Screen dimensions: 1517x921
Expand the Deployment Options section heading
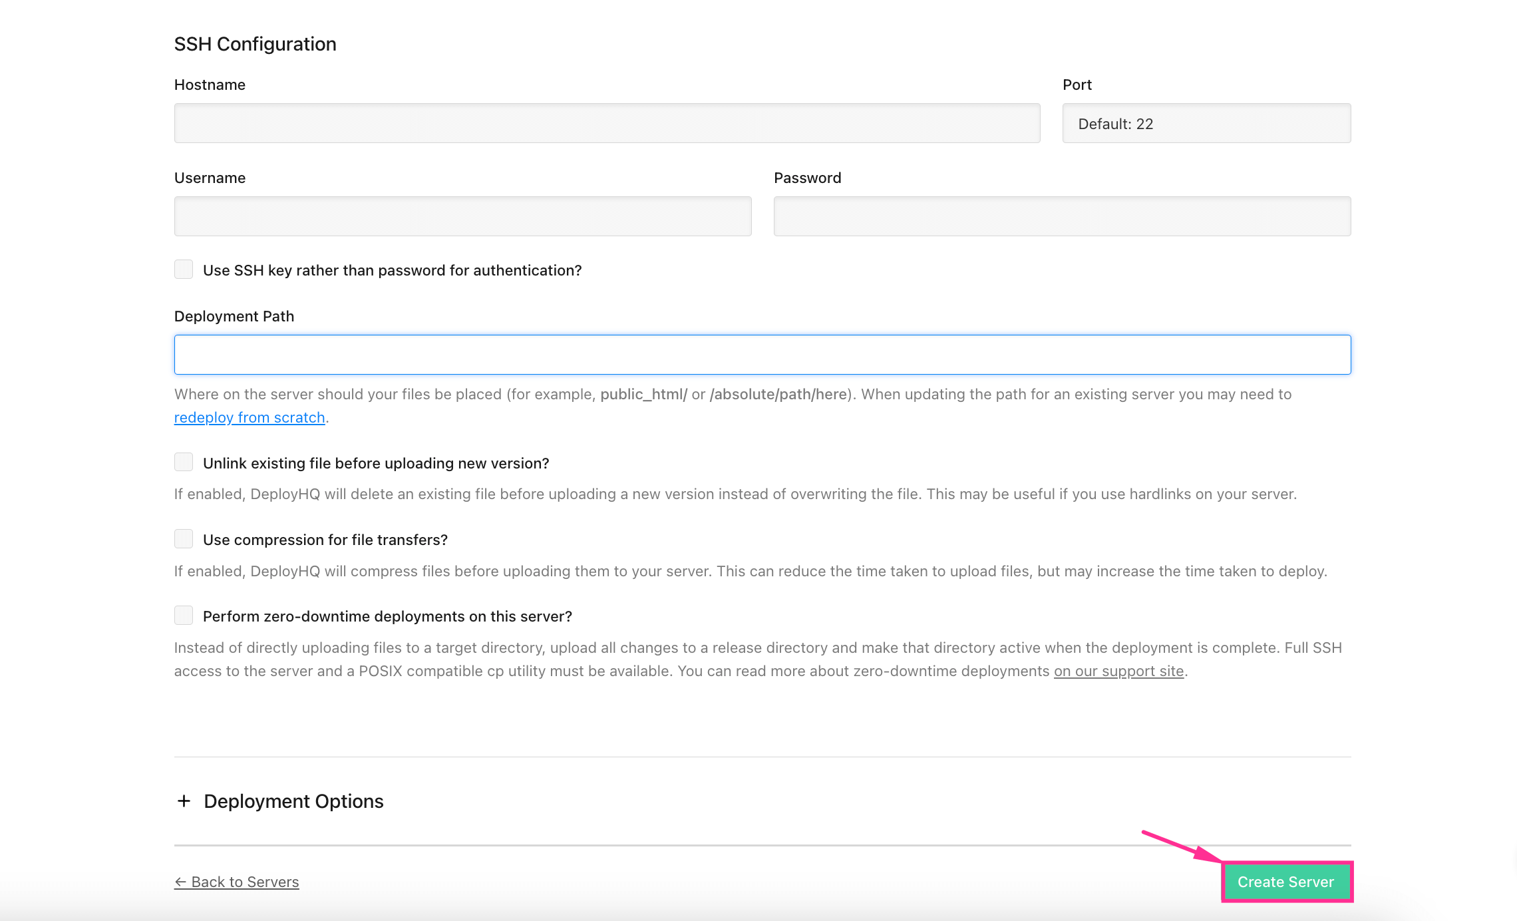point(293,801)
